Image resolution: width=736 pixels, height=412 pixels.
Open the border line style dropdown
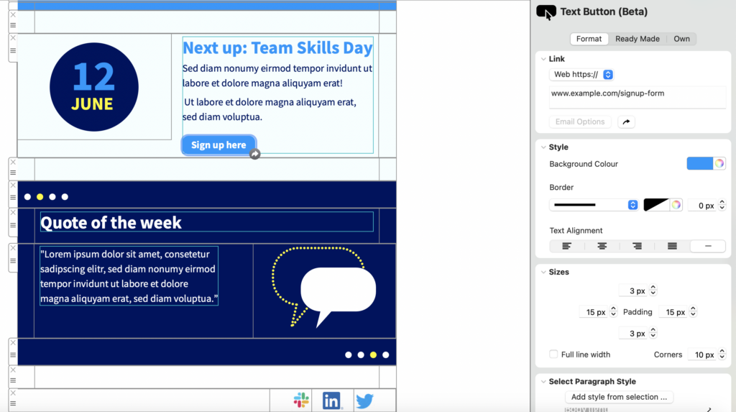pos(594,205)
